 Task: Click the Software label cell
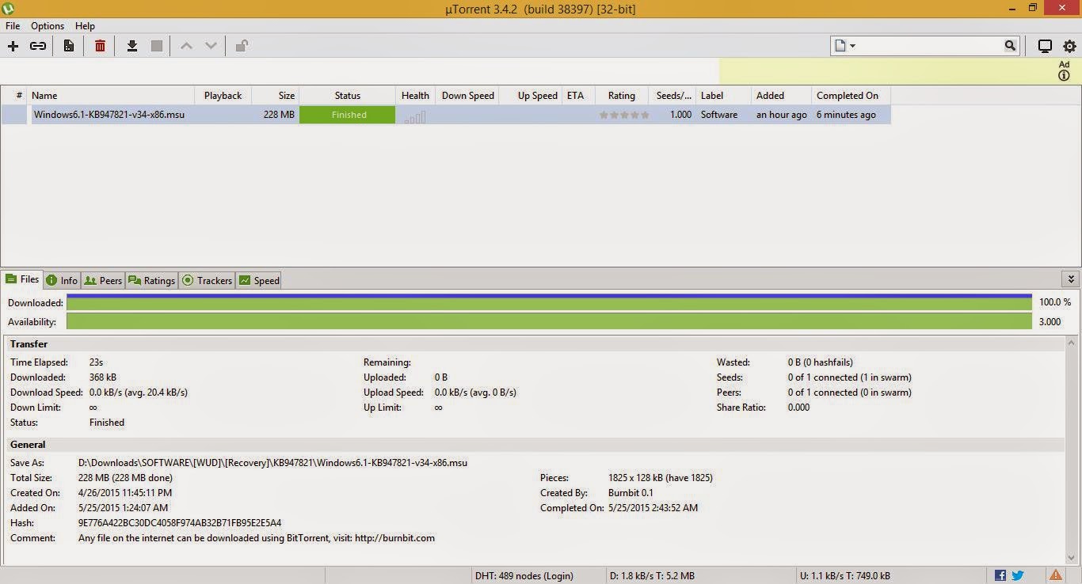[x=719, y=115]
